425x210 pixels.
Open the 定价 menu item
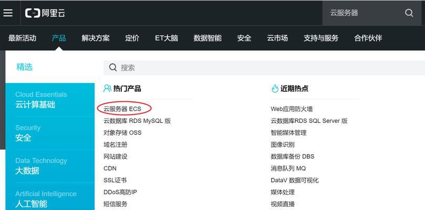tap(132, 38)
